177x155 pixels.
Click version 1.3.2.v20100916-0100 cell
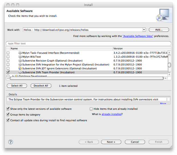[x=141, y=57]
